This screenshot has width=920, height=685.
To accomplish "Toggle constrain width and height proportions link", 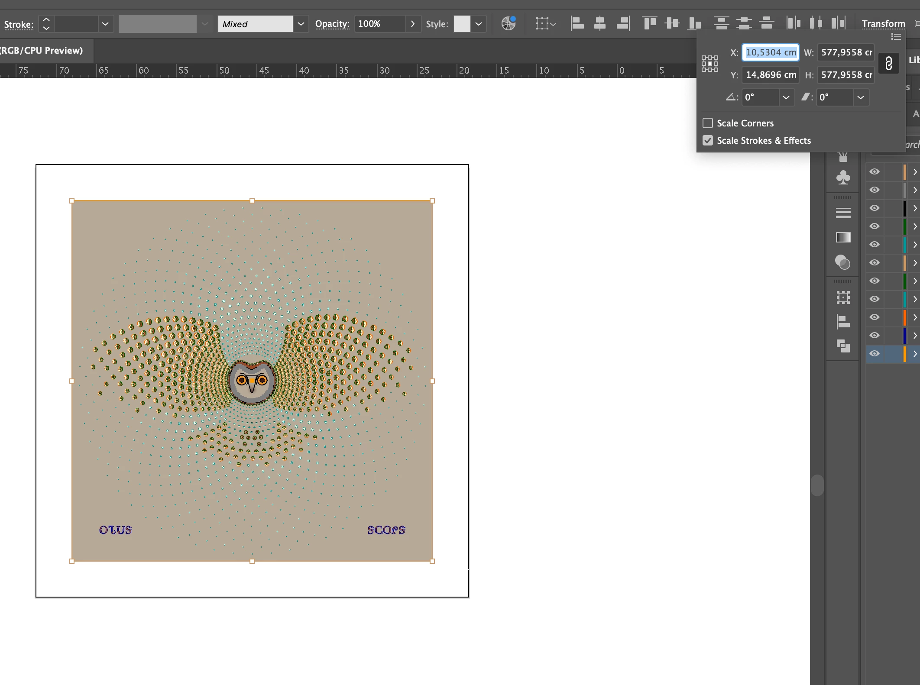I will [888, 64].
